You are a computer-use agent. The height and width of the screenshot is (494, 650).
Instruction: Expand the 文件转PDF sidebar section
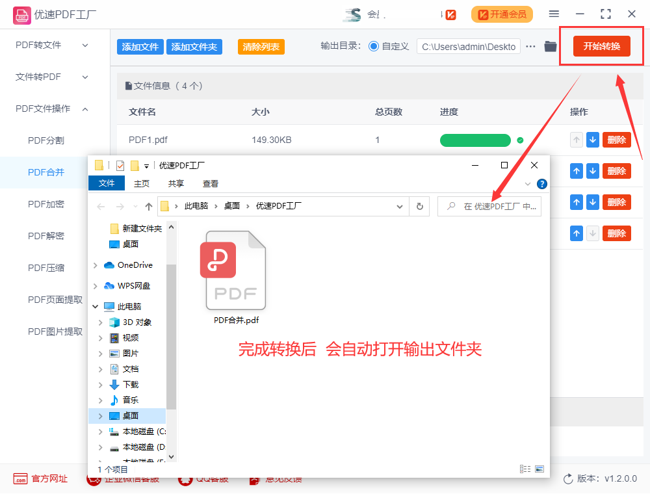(x=85, y=77)
